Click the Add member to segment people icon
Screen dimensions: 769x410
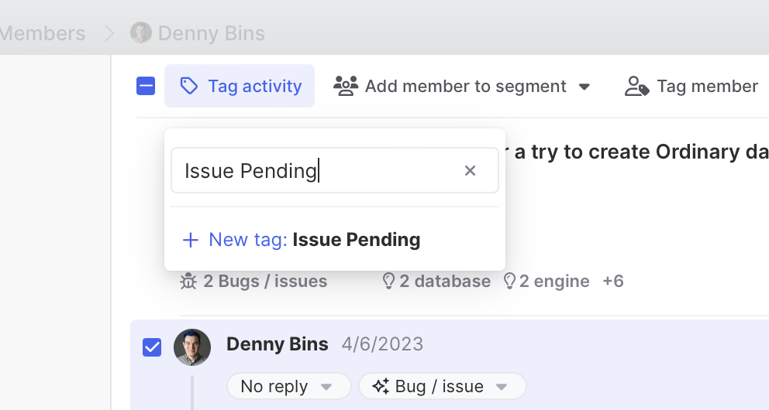pos(346,86)
